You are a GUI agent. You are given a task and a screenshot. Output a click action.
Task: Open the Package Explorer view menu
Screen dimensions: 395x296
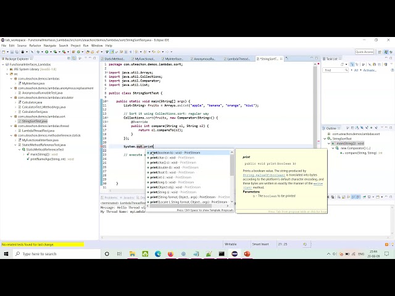[86, 58]
